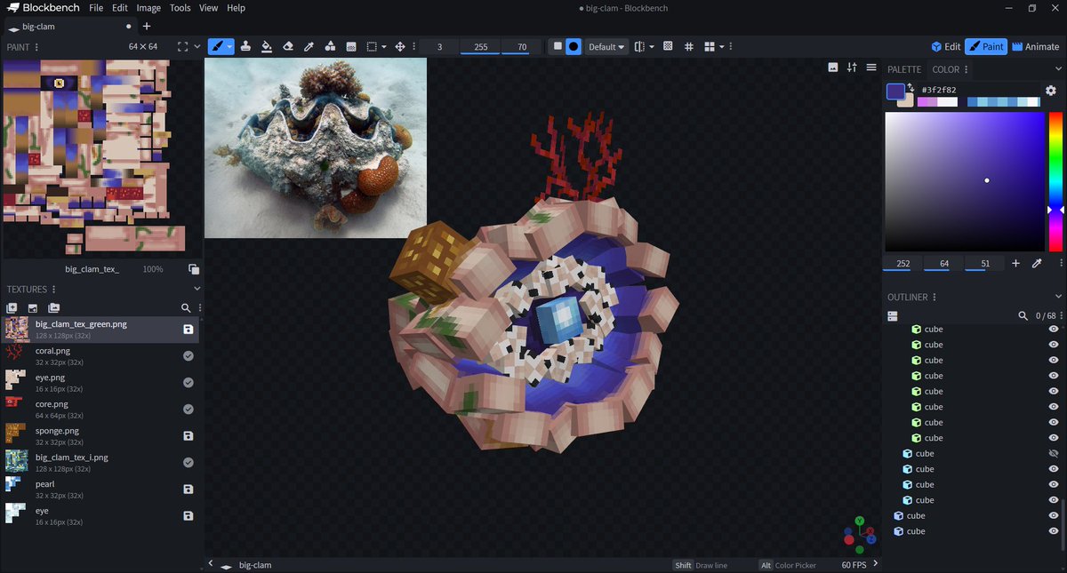
Task: Open the File menu
Action: [x=96, y=8]
